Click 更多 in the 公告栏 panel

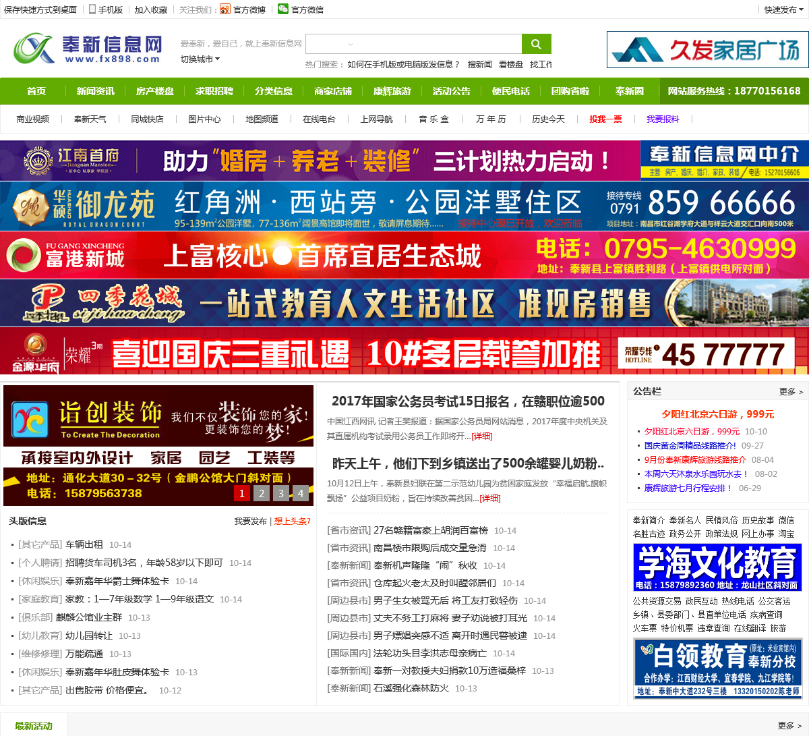pyautogui.click(x=791, y=391)
